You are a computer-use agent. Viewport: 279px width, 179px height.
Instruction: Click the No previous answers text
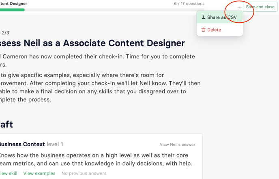point(84,173)
